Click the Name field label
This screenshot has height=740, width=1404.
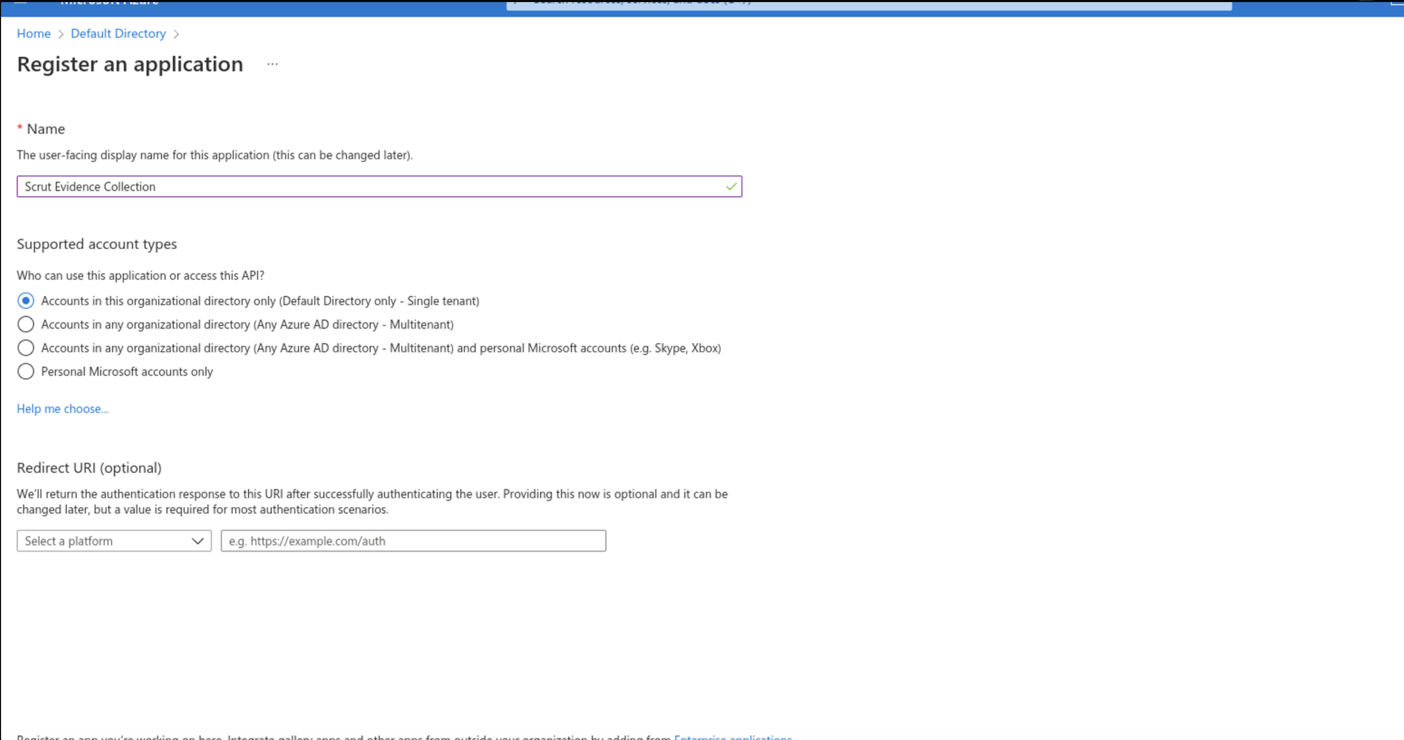click(x=46, y=129)
